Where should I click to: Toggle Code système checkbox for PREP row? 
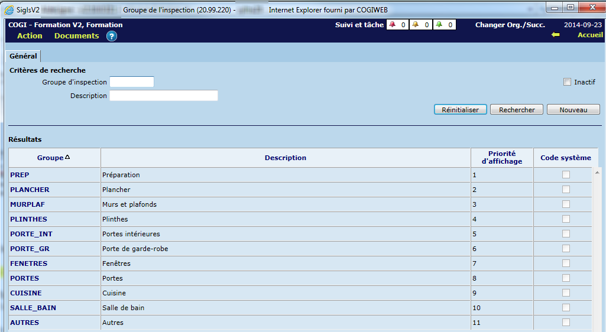pyautogui.click(x=566, y=175)
